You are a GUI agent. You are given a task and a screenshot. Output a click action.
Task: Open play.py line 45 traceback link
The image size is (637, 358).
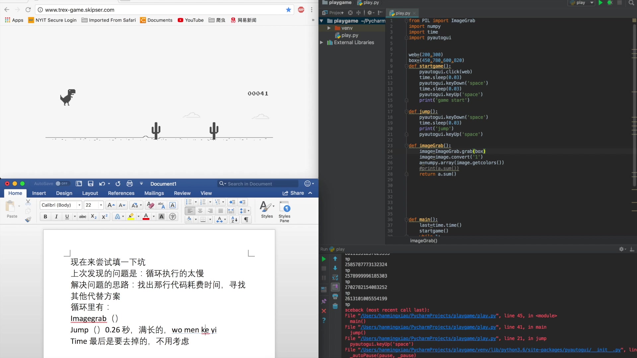428,316
